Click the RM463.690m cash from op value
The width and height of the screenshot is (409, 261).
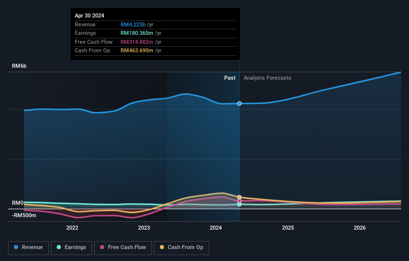click(137, 51)
